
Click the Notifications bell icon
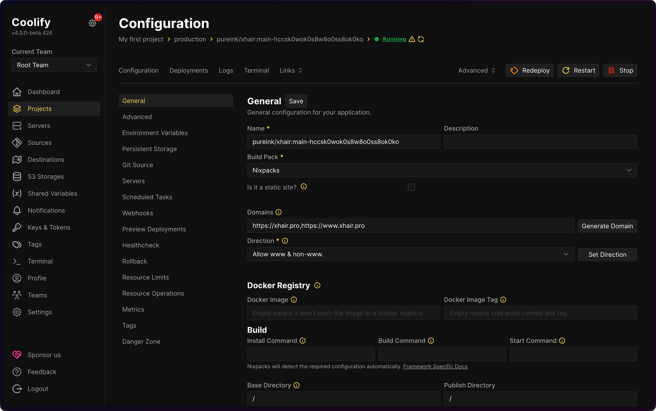[17, 210]
